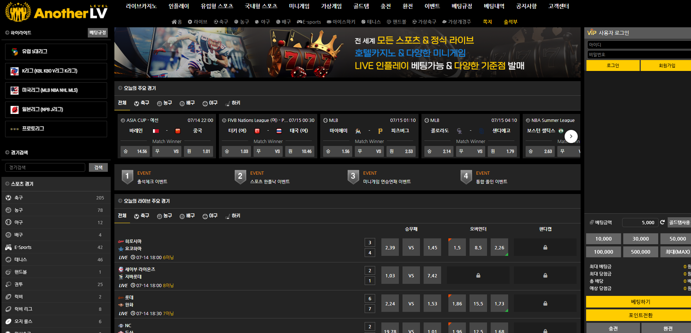
Task: Select 14.56 win odds for 바레인
Action: 135,151
